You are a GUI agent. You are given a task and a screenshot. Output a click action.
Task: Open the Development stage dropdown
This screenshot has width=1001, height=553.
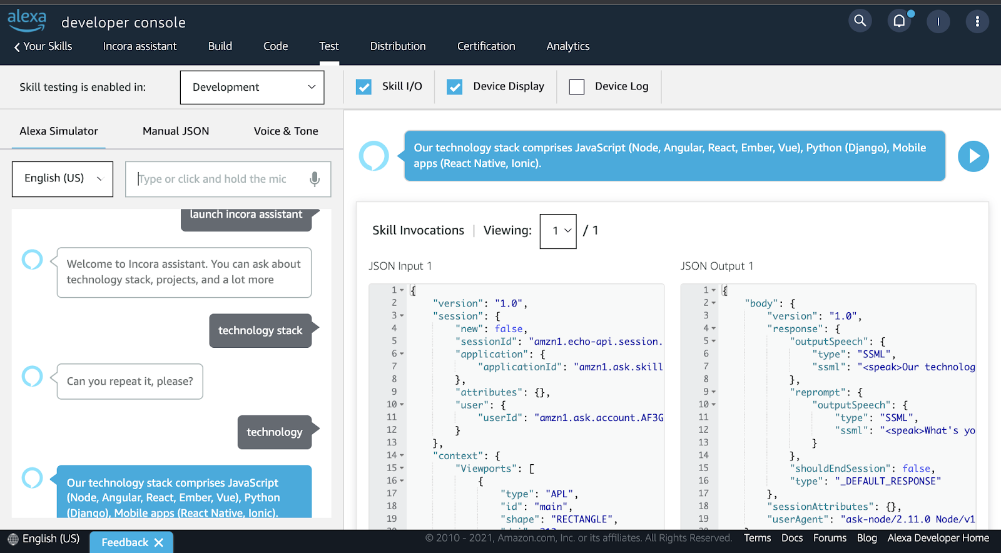(252, 88)
